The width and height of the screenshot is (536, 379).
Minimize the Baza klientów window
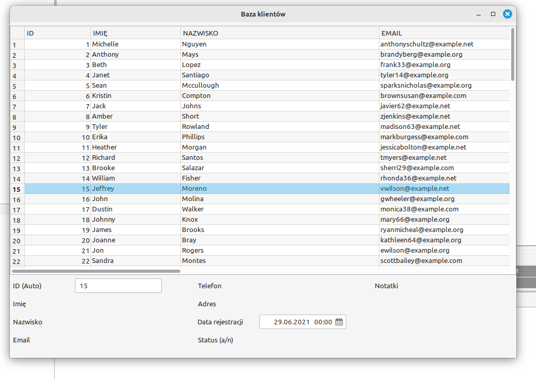point(479,14)
